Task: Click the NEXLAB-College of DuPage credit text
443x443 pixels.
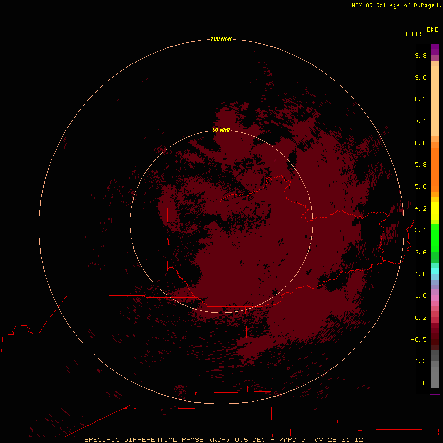Action: [x=396, y=5]
